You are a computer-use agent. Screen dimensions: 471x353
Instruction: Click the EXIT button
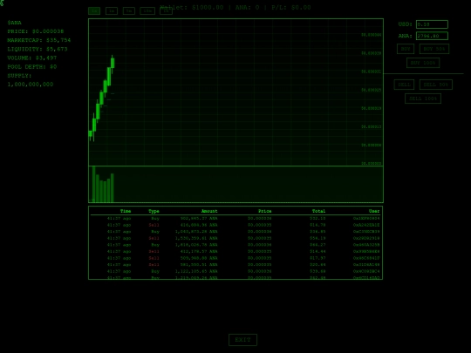point(242,340)
